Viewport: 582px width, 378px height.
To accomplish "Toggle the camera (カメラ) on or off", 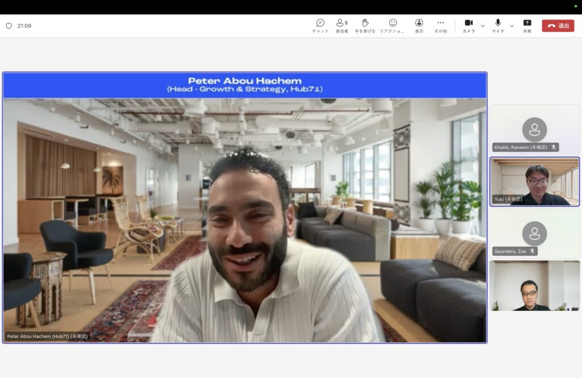I will (468, 26).
